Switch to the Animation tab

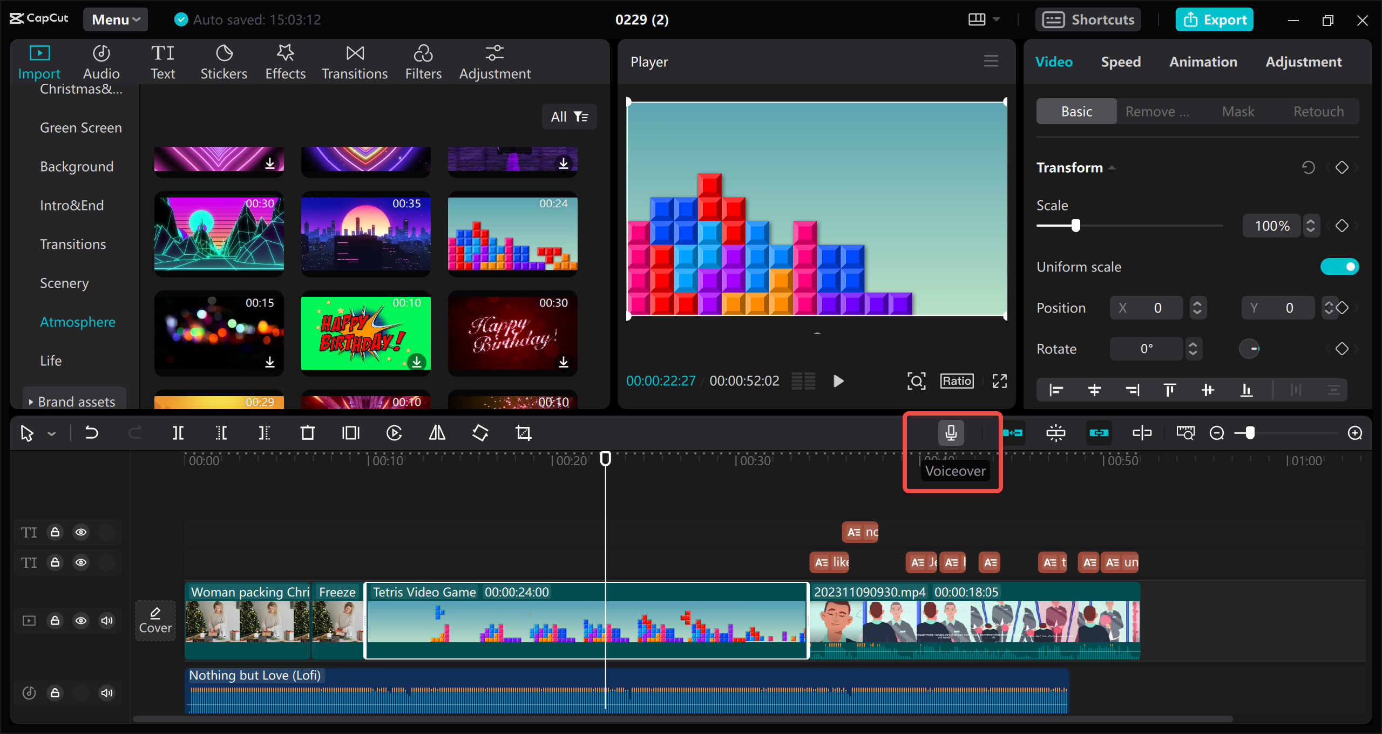pyautogui.click(x=1203, y=61)
